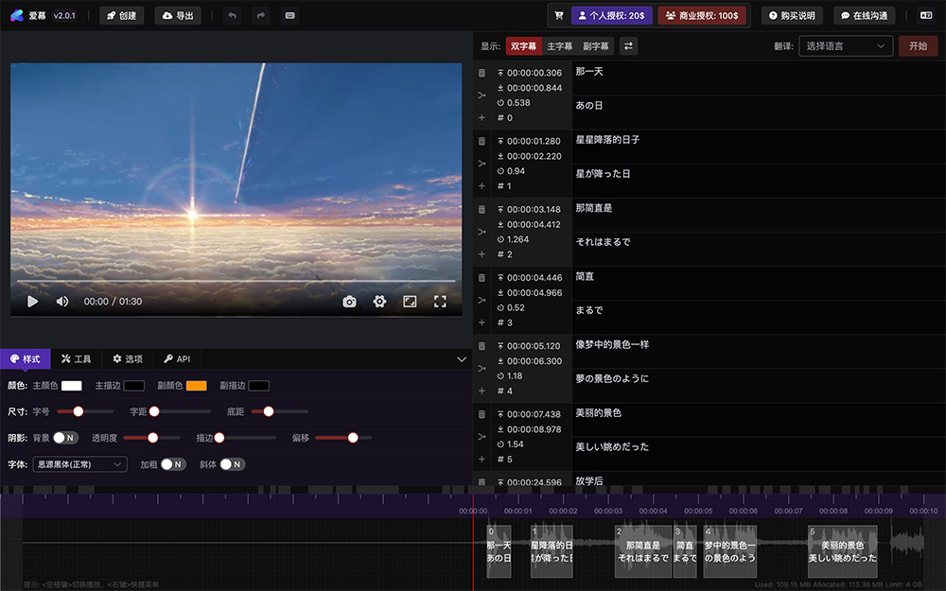Click the 偏移 offset slider
Viewport: 946px width, 591px height.
tap(343, 438)
